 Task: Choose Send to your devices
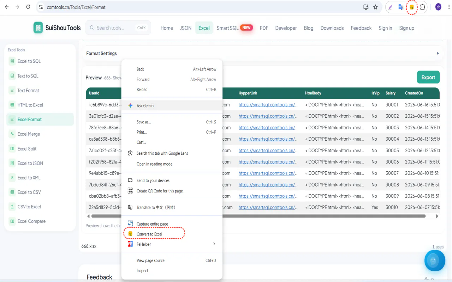point(172,180)
